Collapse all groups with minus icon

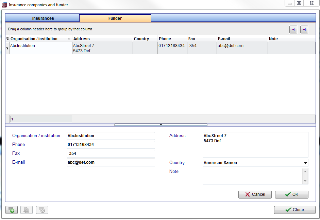pos(304,29)
